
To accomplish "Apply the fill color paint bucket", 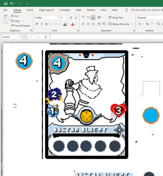I will coord(65,24).
